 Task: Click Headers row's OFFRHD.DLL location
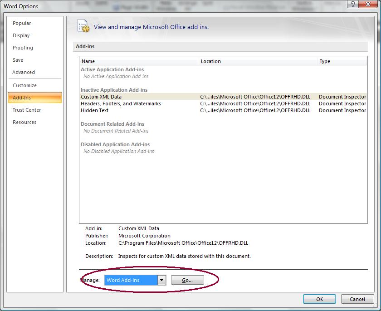255,104
